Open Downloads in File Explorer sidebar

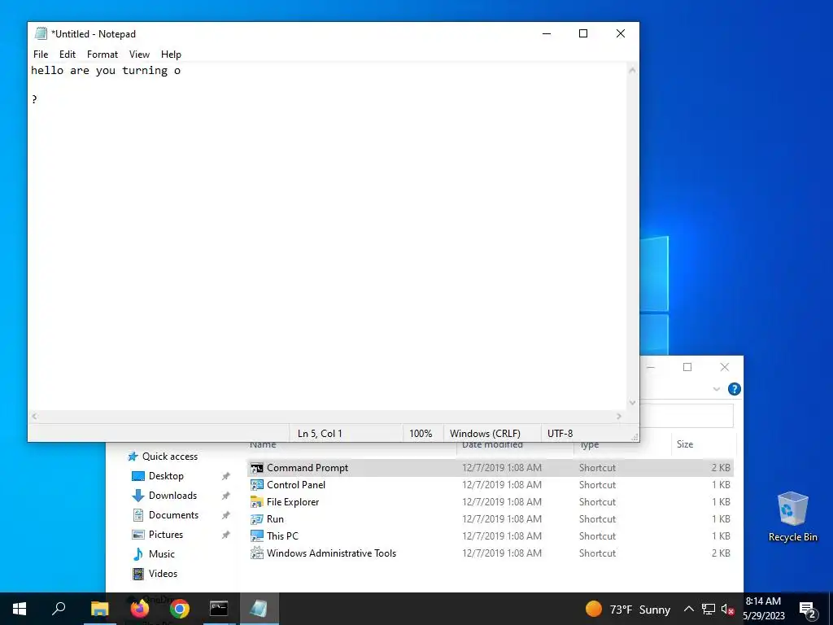coord(172,496)
